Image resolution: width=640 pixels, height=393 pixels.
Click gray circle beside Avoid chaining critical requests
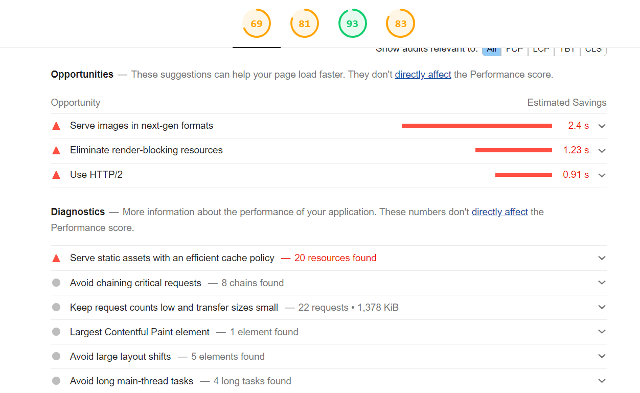pos(56,283)
